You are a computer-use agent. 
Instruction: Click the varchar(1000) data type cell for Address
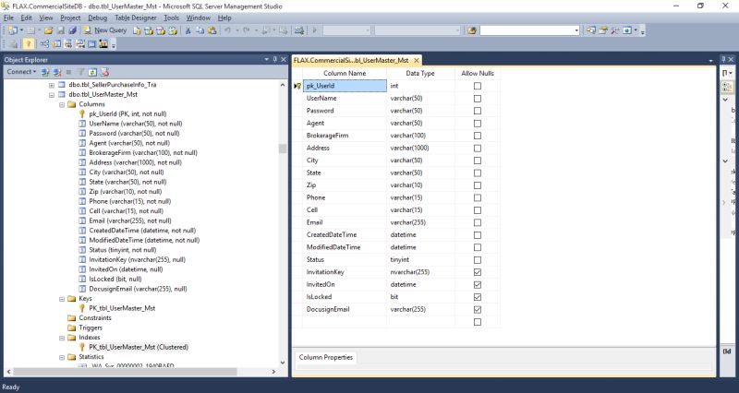[420, 148]
